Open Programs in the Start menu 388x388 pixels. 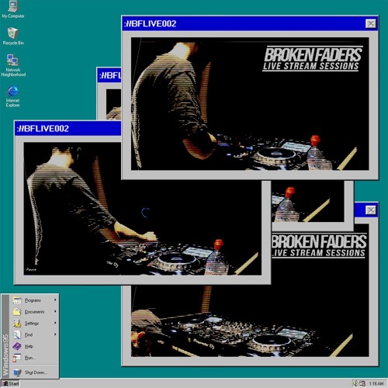pyautogui.click(x=34, y=300)
